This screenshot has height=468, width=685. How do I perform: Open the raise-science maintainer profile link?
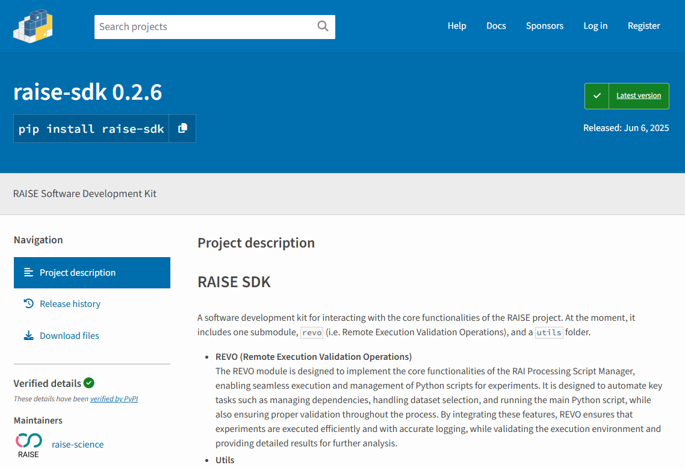78,445
